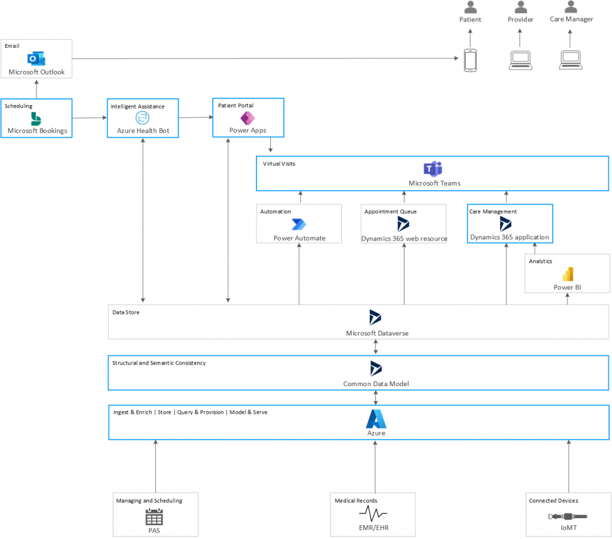Select the "Medical Records" label
The width and height of the screenshot is (612, 539).
pyautogui.click(x=356, y=501)
